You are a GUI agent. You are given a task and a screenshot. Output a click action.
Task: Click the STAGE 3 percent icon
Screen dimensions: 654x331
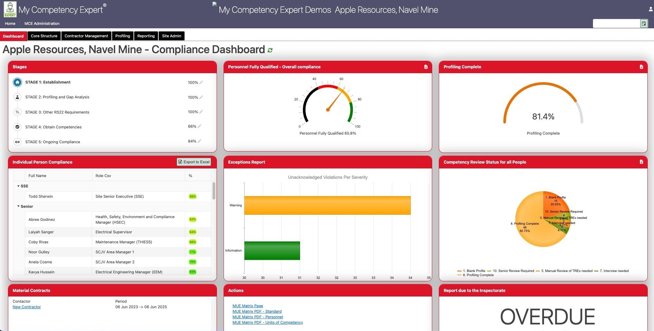(x=17, y=112)
